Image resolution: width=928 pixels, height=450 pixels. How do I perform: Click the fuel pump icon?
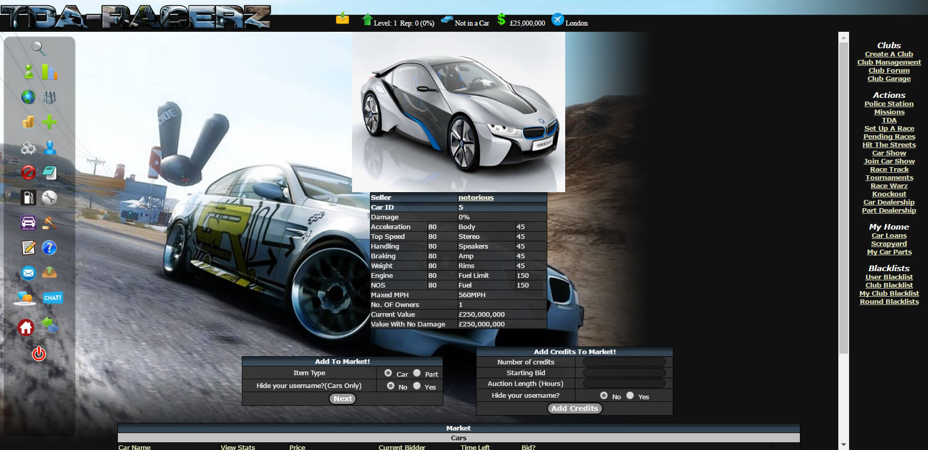pos(28,198)
